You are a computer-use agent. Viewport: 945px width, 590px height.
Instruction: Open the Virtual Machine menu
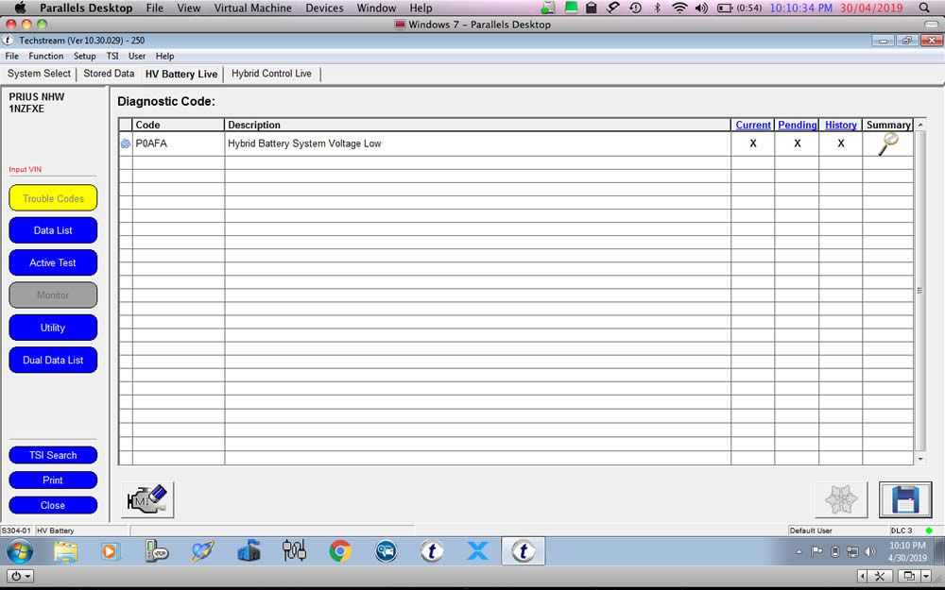(x=252, y=8)
